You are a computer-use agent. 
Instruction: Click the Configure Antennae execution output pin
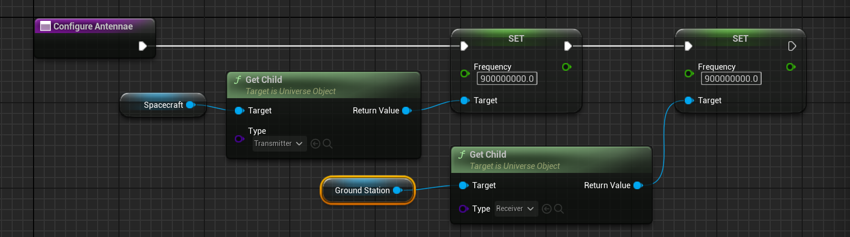click(143, 46)
